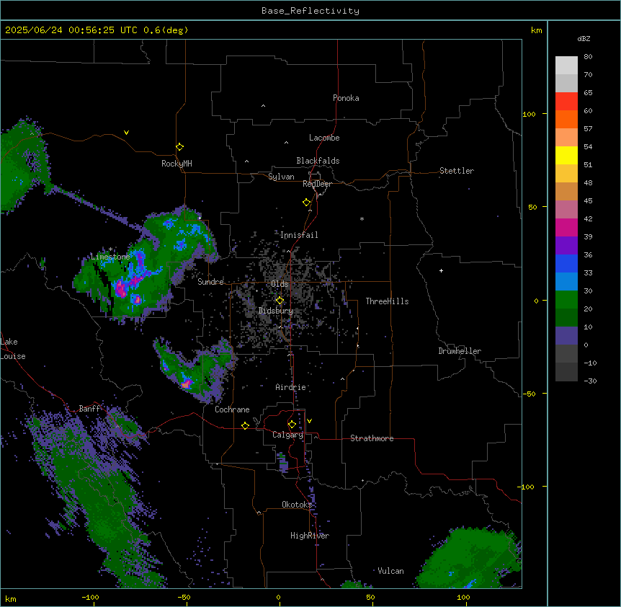Click the RedDeer city label
The height and width of the screenshot is (607, 621).
click(317, 184)
